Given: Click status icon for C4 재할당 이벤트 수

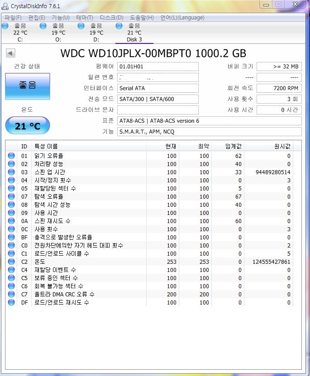Looking at the screenshot, I should (11, 270).
